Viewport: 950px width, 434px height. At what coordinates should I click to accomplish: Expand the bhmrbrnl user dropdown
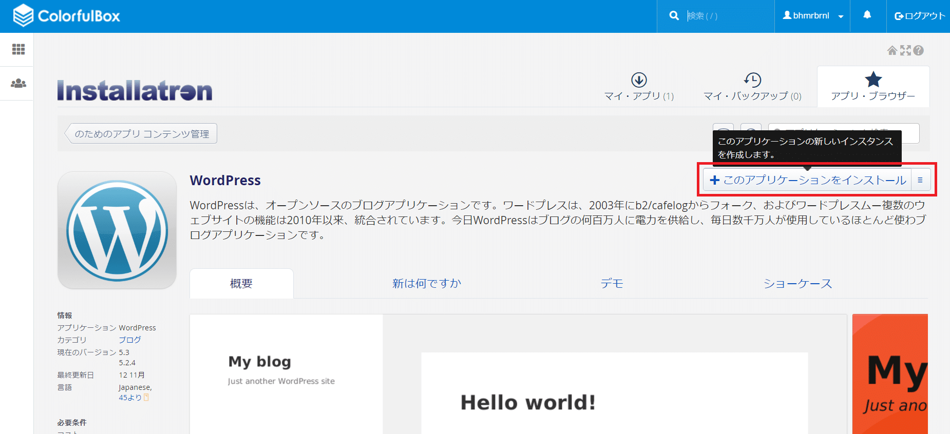[x=812, y=16]
